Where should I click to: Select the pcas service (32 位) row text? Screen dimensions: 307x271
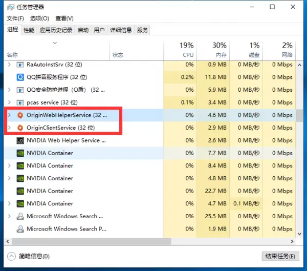tap(52, 102)
